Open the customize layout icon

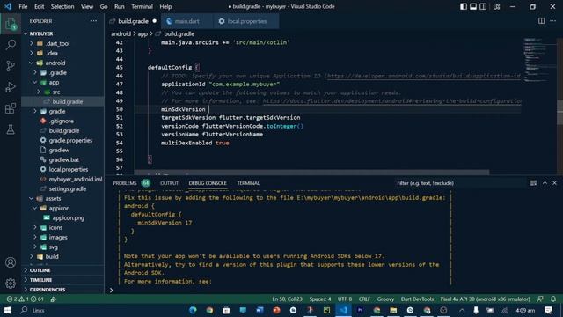pos(496,6)
